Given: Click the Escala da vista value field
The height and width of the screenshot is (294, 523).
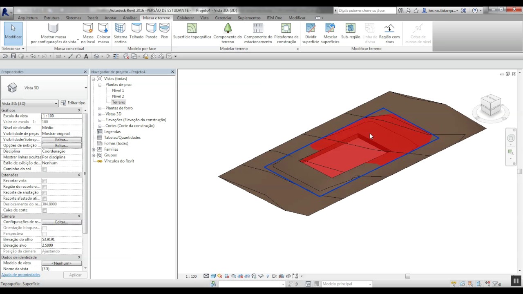Looking at the screenshot, I should (62, 116).
